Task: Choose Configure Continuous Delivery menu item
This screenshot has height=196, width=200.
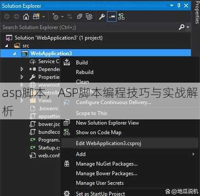Action: (114, 102)
